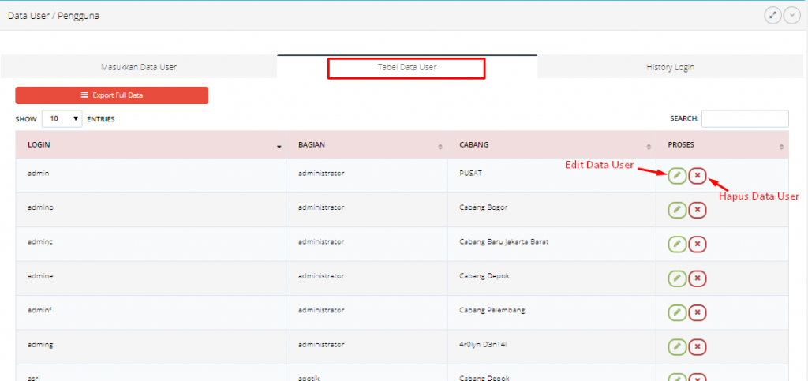Delete the admin user with red X
This screenshot has width=808, height=381.
(x=698, y=175)
